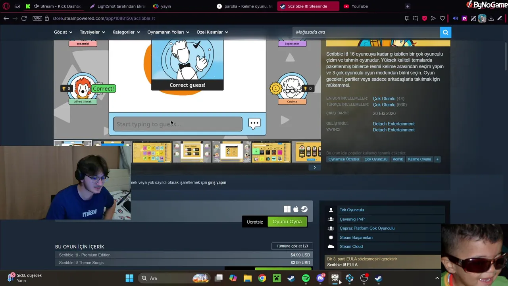Open Çapraz Platform Çok Oyunculu link
The image size is (508, 286).
(367, 228)
